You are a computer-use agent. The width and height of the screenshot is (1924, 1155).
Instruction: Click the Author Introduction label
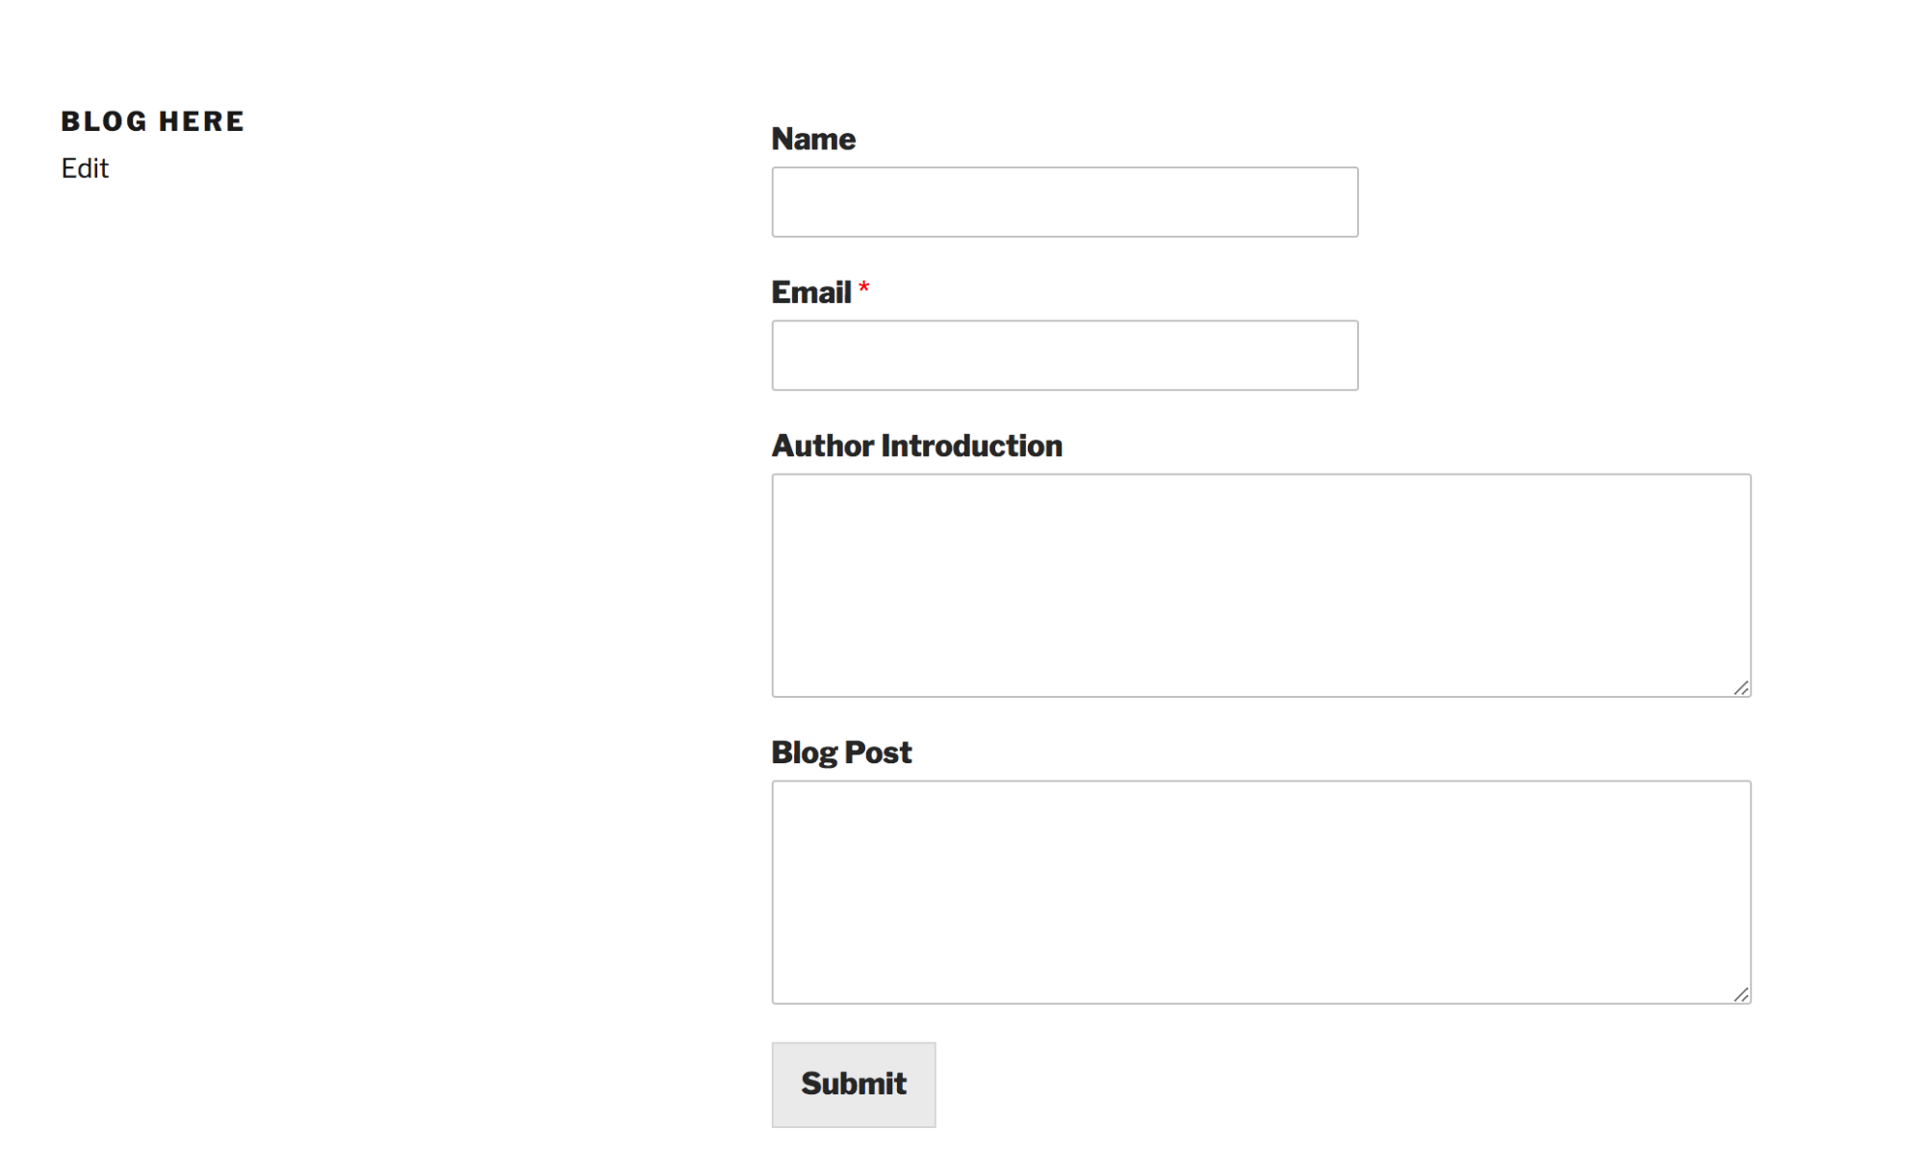coord(917,446)
